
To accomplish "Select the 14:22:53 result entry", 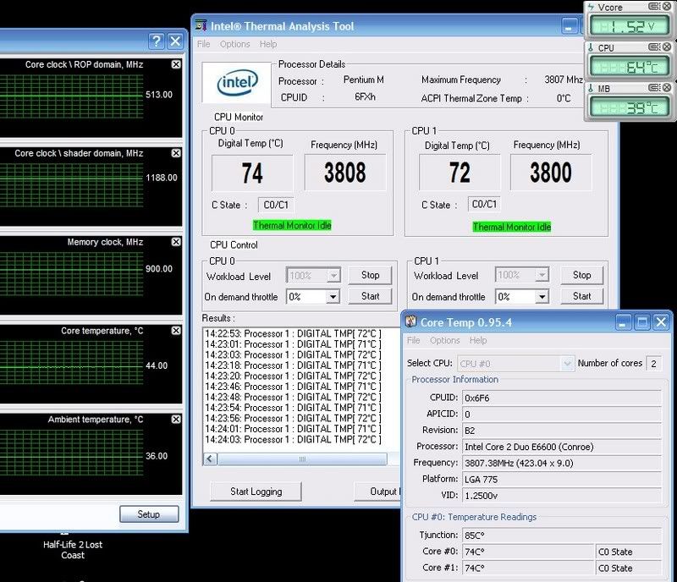I will point(293,334).
